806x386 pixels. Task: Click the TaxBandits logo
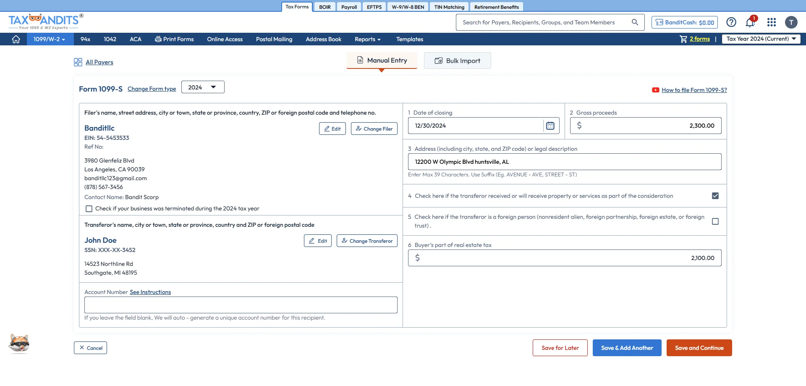point(46,22)
